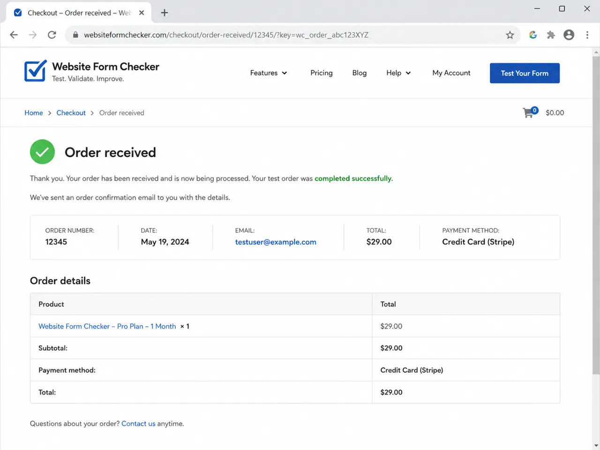
Task: Expand the Features dropdown menu
Action: point(269,73)
